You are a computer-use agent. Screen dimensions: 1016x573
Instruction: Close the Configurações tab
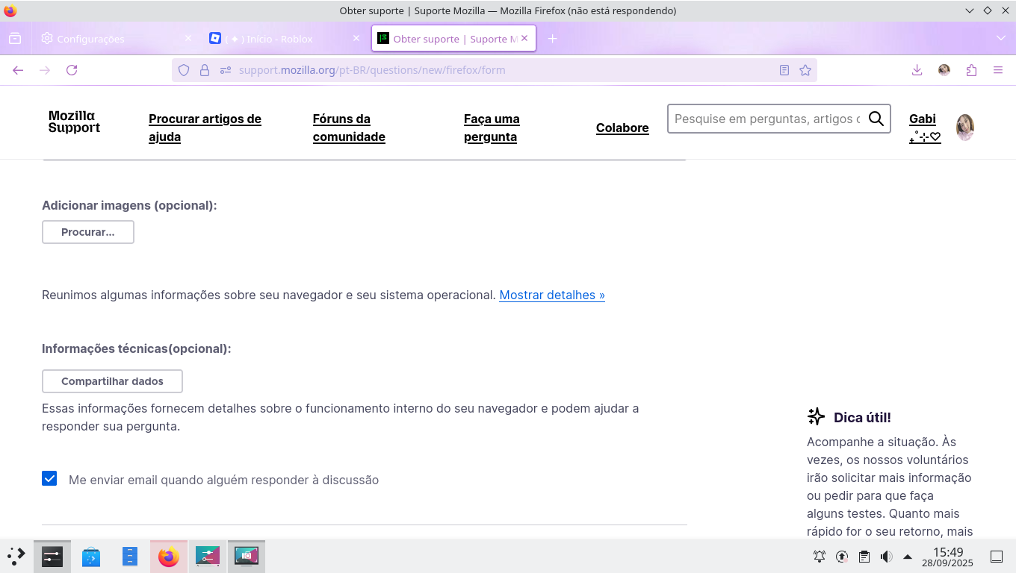point(188,38)
